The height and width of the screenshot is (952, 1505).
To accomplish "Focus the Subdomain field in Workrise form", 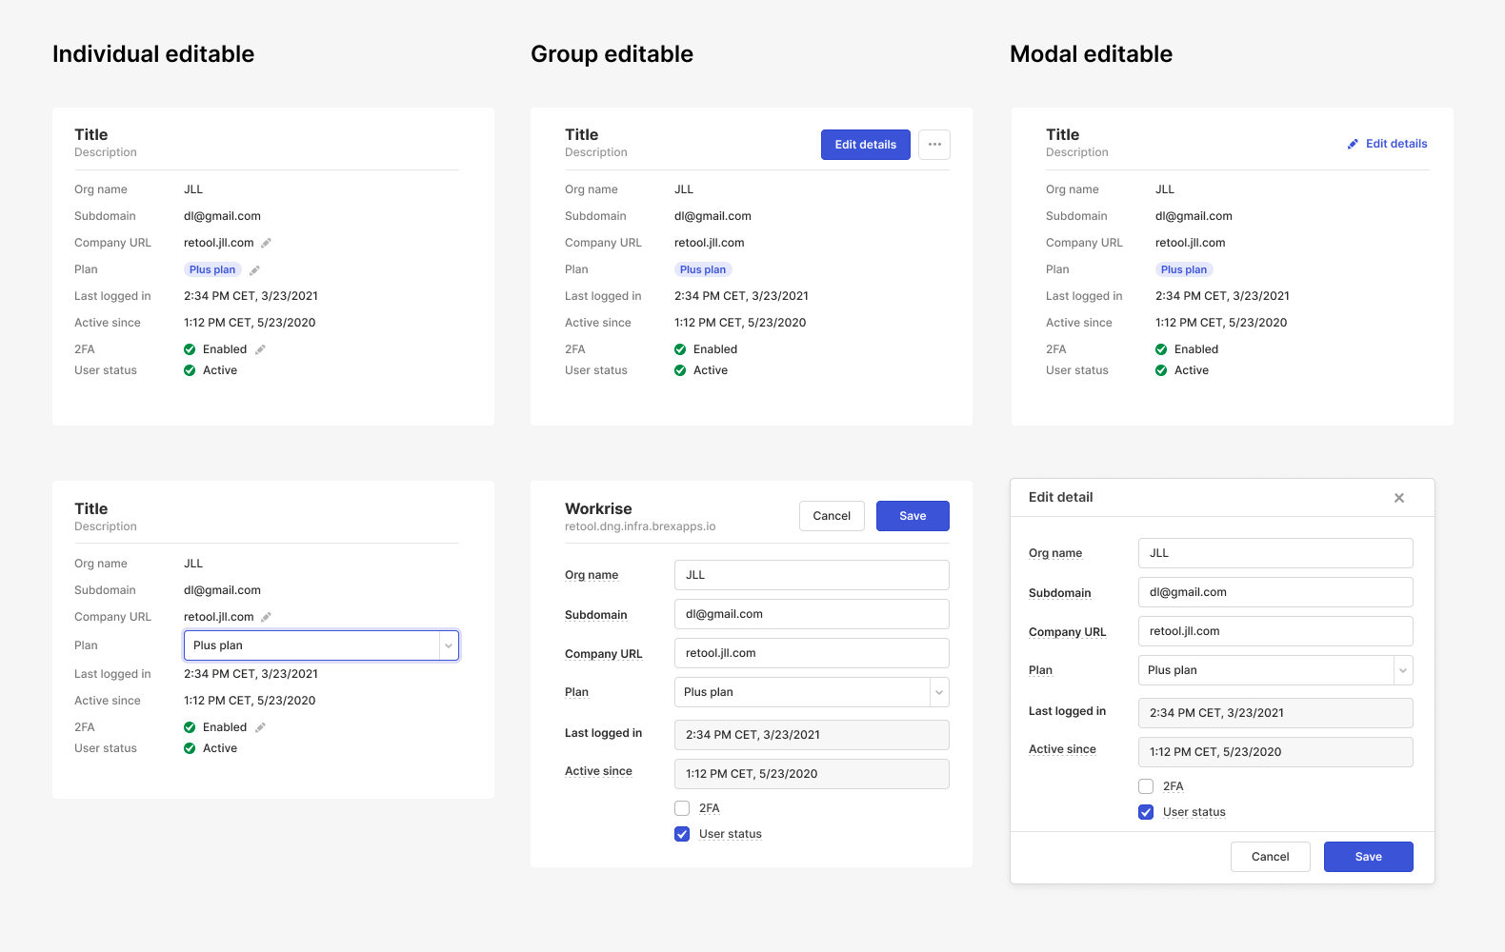I will pos(812,614).
